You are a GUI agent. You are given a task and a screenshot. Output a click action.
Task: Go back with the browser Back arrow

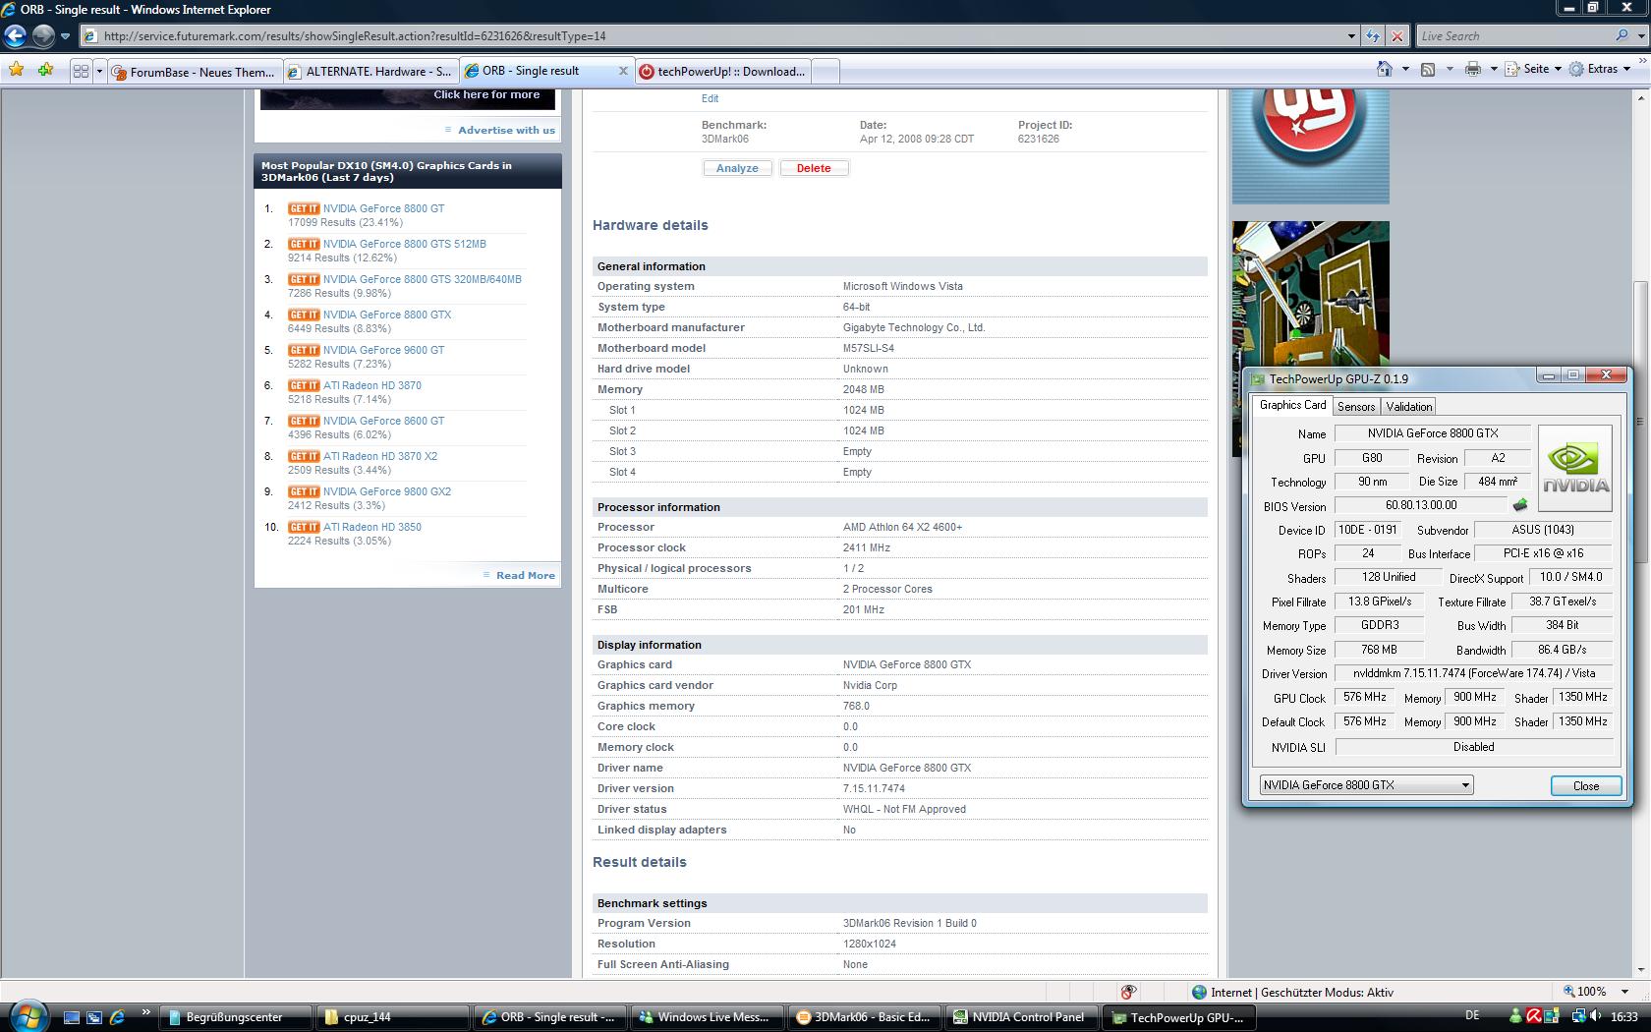(16, 36)
